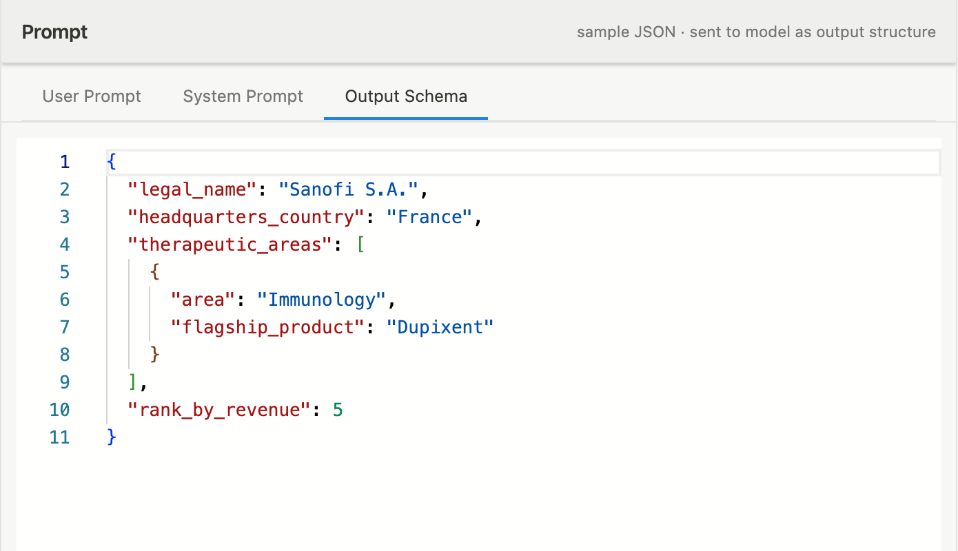This screenshot has width=958, height=551.
Task: Click the "rank_by_revenue" key
Action: point(219,410)
